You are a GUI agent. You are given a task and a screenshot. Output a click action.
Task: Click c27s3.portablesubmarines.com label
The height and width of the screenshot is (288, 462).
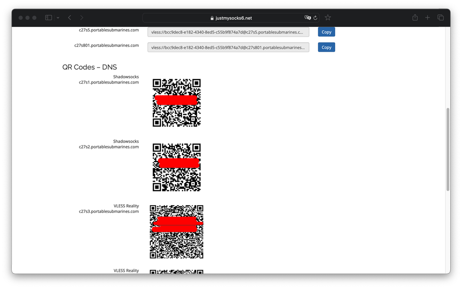pos(109,211)
